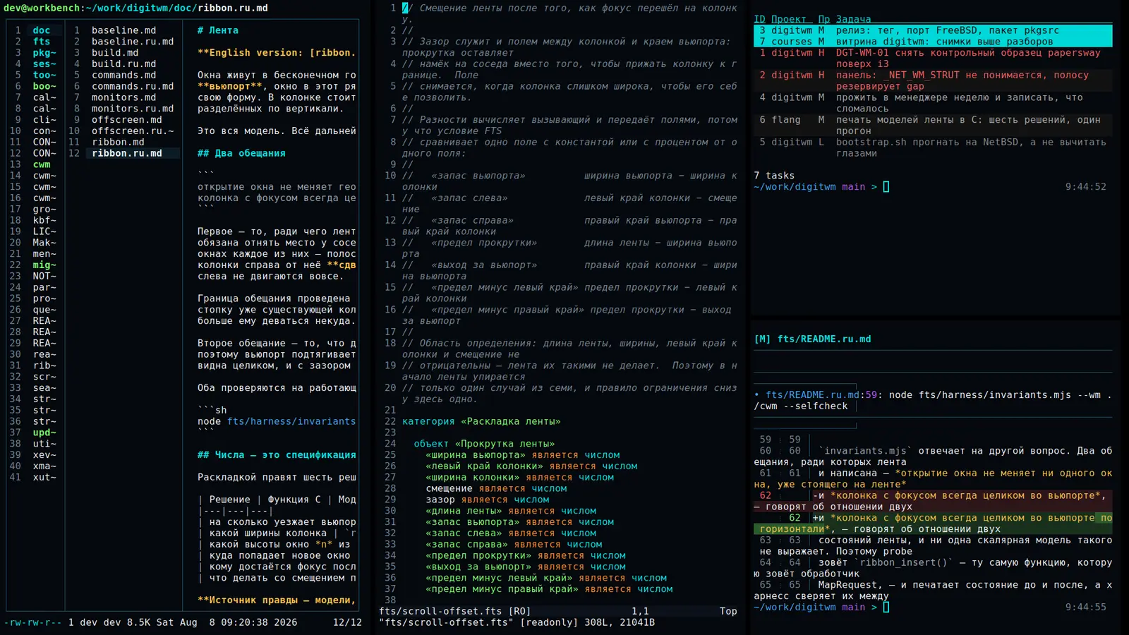Viewport: 1129px width, 635px height.
Task: Select monitors.ru.md in ranger's file list
Action: pos(133,109)
